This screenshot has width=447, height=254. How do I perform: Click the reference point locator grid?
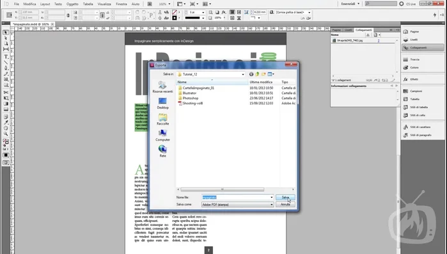[x=9, y=15]
